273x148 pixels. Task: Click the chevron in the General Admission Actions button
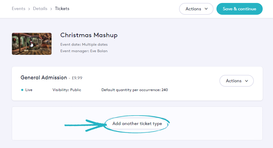point(246,81)
